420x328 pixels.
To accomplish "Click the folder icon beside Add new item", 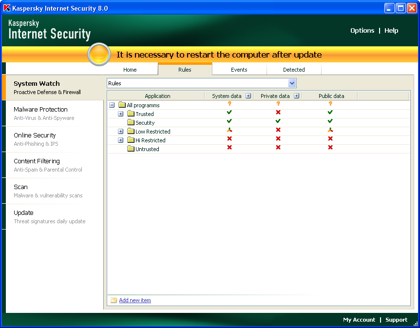I will (x=114, y=300).
